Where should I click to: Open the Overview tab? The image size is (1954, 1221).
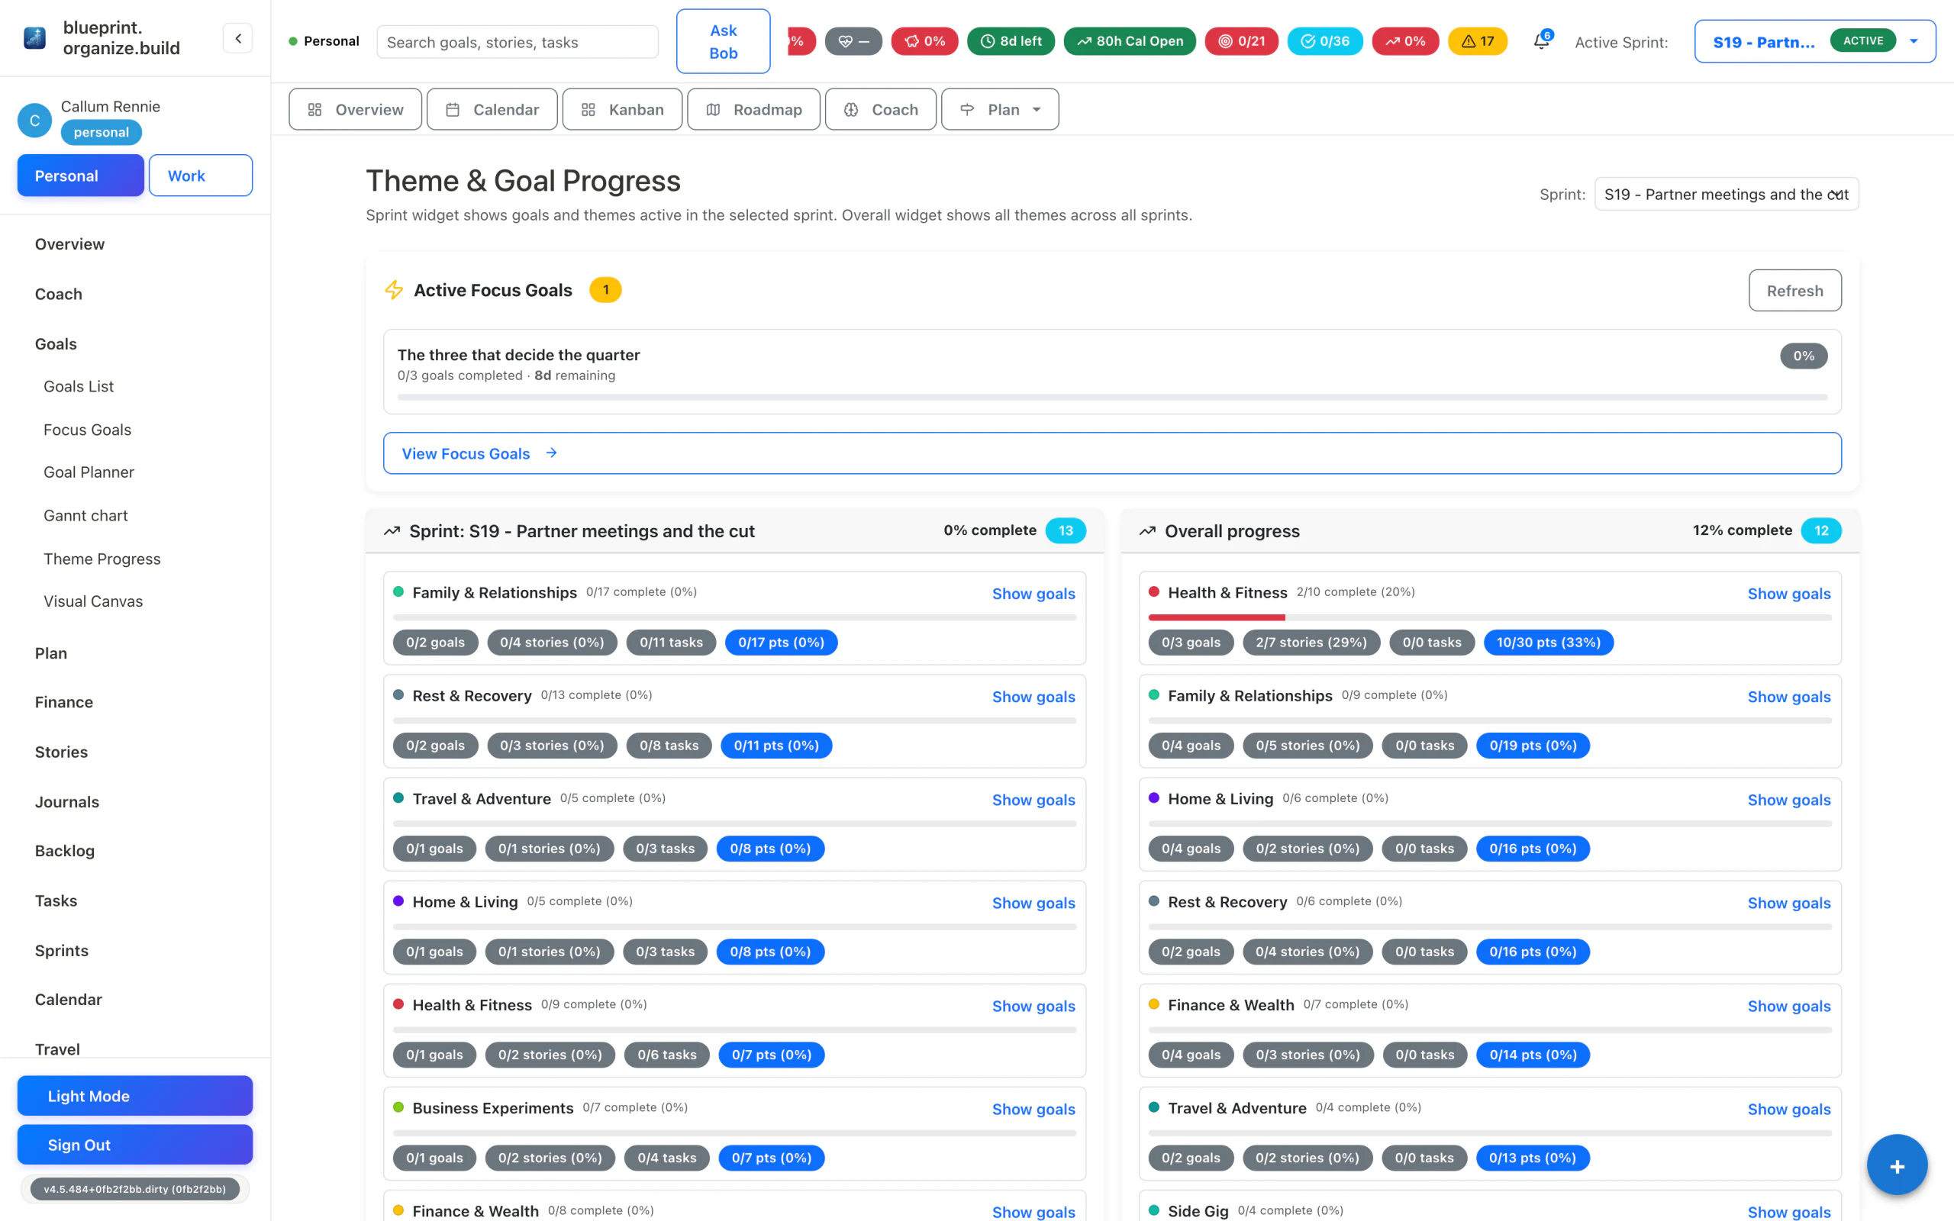tap(355, 109)
